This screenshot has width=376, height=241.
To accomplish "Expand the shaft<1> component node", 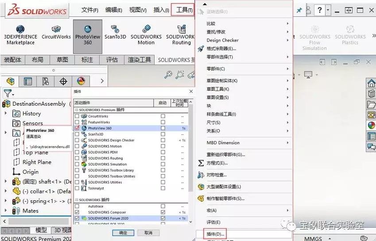I will coord(6,181).
